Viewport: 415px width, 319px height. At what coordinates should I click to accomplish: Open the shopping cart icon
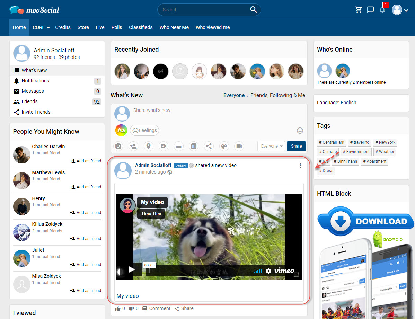point(358,10)
